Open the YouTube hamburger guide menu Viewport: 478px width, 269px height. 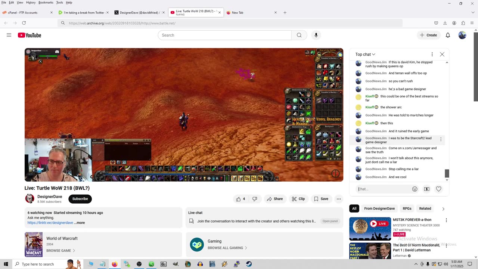point(9,35)
